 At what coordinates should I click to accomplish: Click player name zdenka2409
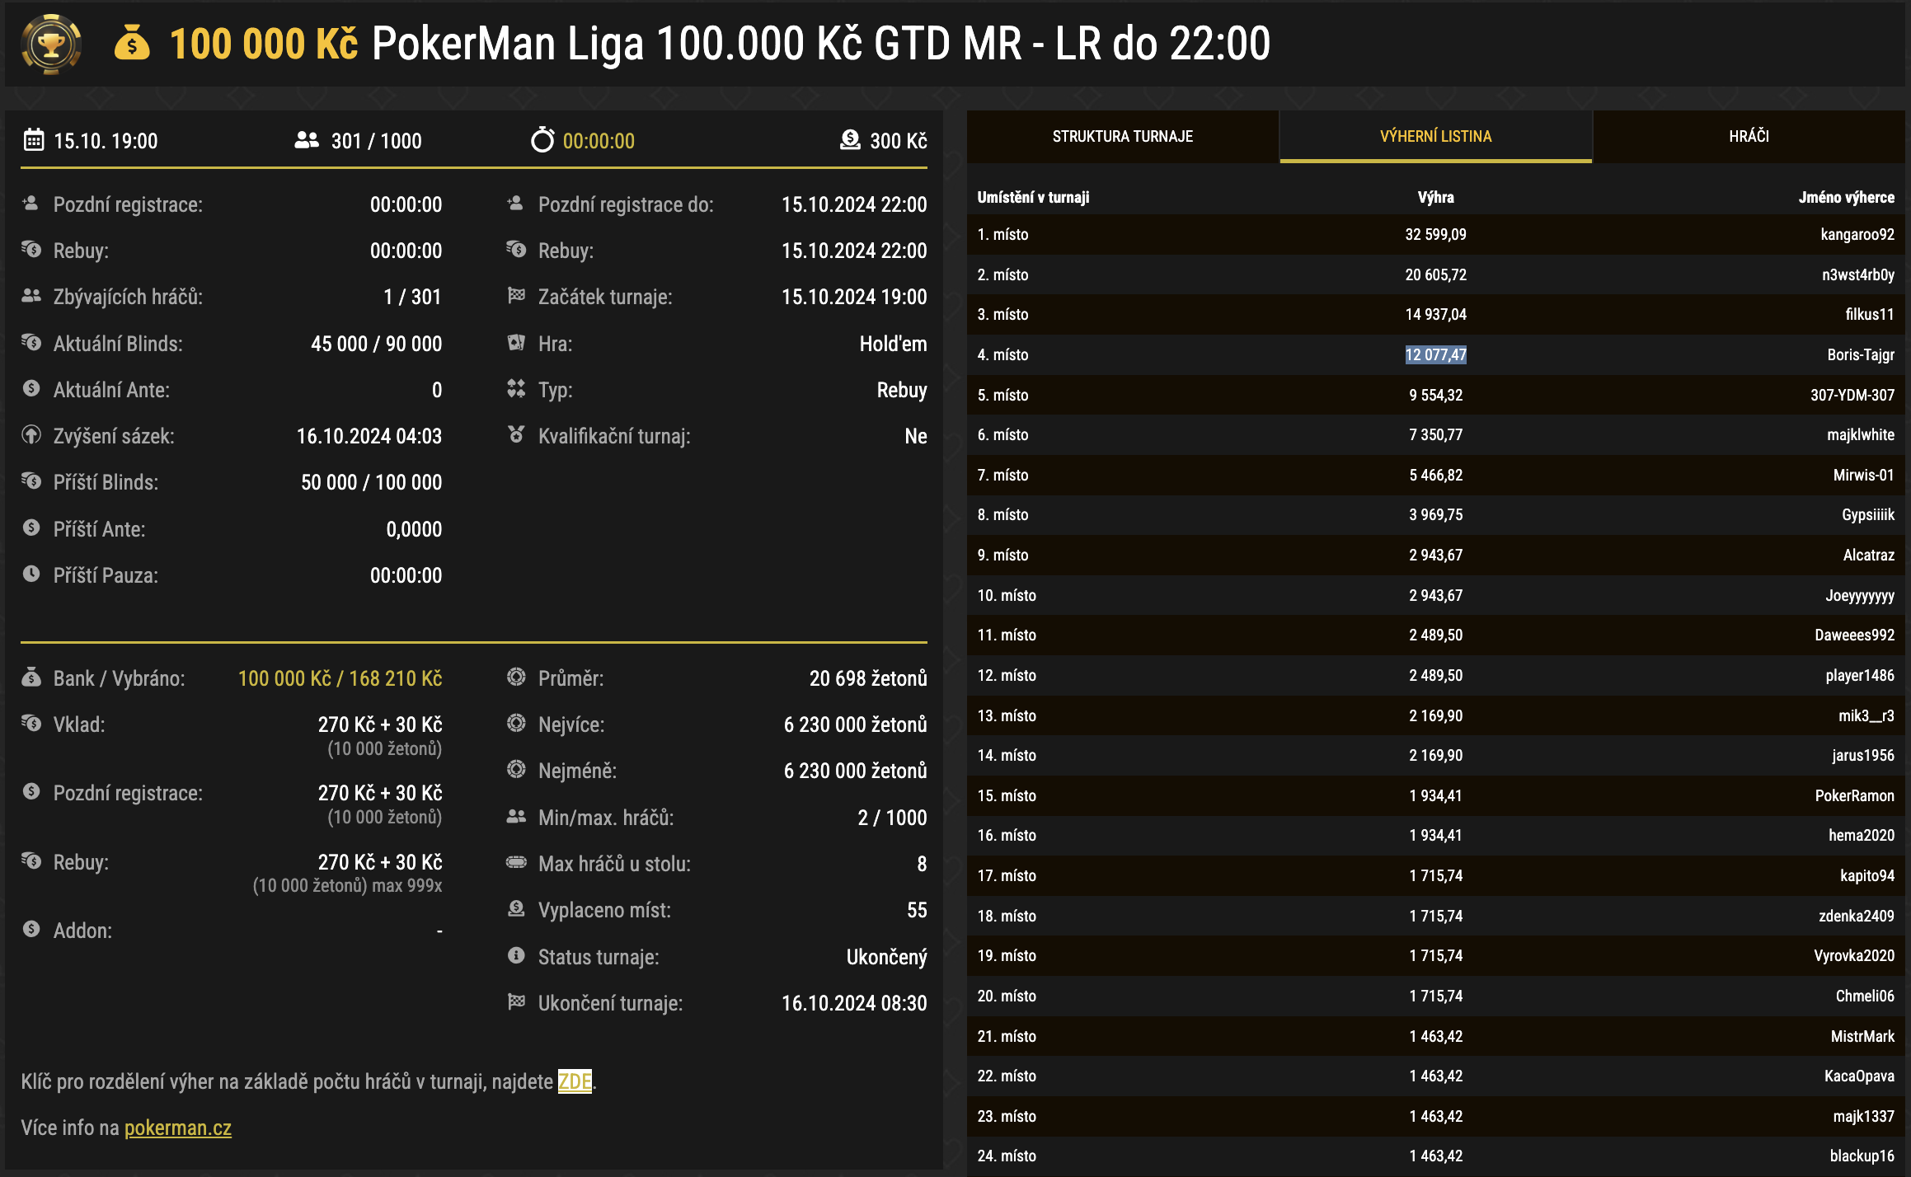point(1857,916)
